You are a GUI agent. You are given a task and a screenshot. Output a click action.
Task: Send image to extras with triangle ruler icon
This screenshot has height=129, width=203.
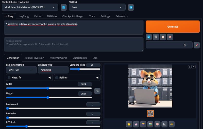click(x=164, y=124)
